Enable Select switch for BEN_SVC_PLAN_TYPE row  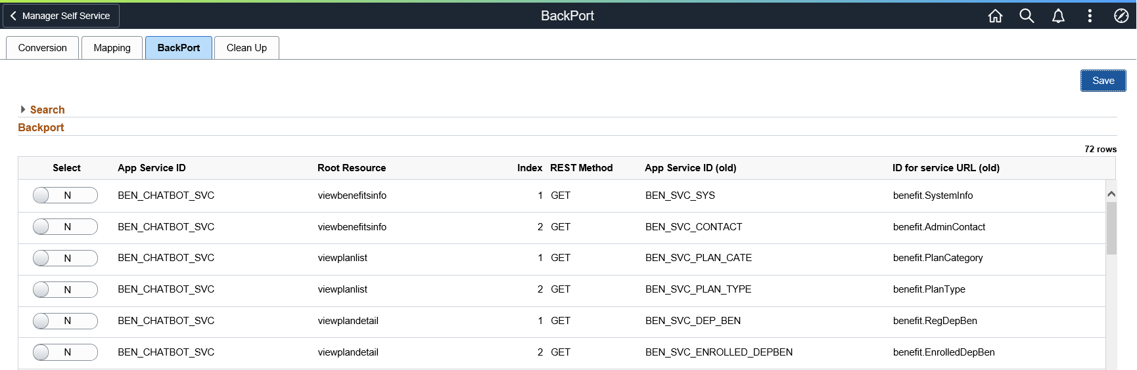pyautogui.click(x=65, y=289)
